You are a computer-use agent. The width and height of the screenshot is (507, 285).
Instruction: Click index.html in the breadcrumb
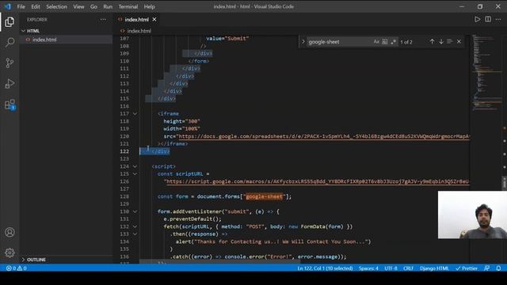coord(139,31)
